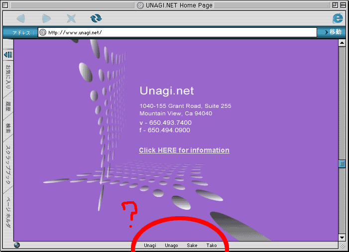Open the 検索 (Search) side tab

[8, 128]
